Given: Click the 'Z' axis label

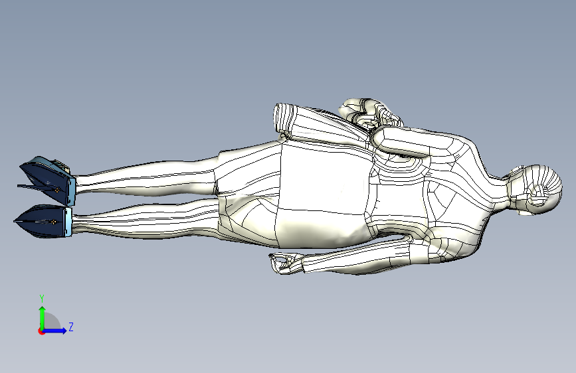Looking at the screenshot, I should point(71,327).
